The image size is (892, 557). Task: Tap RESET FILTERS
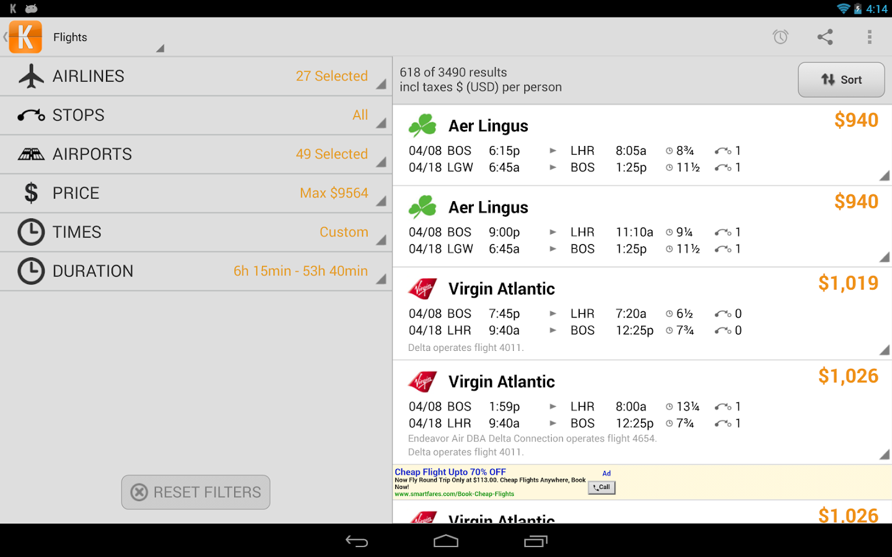[195, 492]
